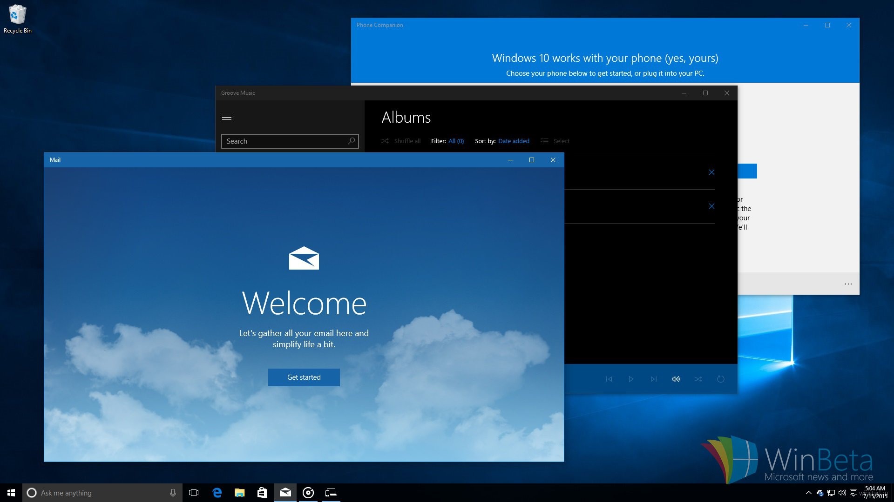Image resolution: width=894 pixels, height=502 pixels.
Task: Switch to Groove Music via taskbar icon
Action: click(308, 493)
